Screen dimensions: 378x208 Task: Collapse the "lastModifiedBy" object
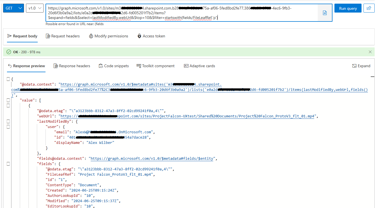(x=8, y=121)
